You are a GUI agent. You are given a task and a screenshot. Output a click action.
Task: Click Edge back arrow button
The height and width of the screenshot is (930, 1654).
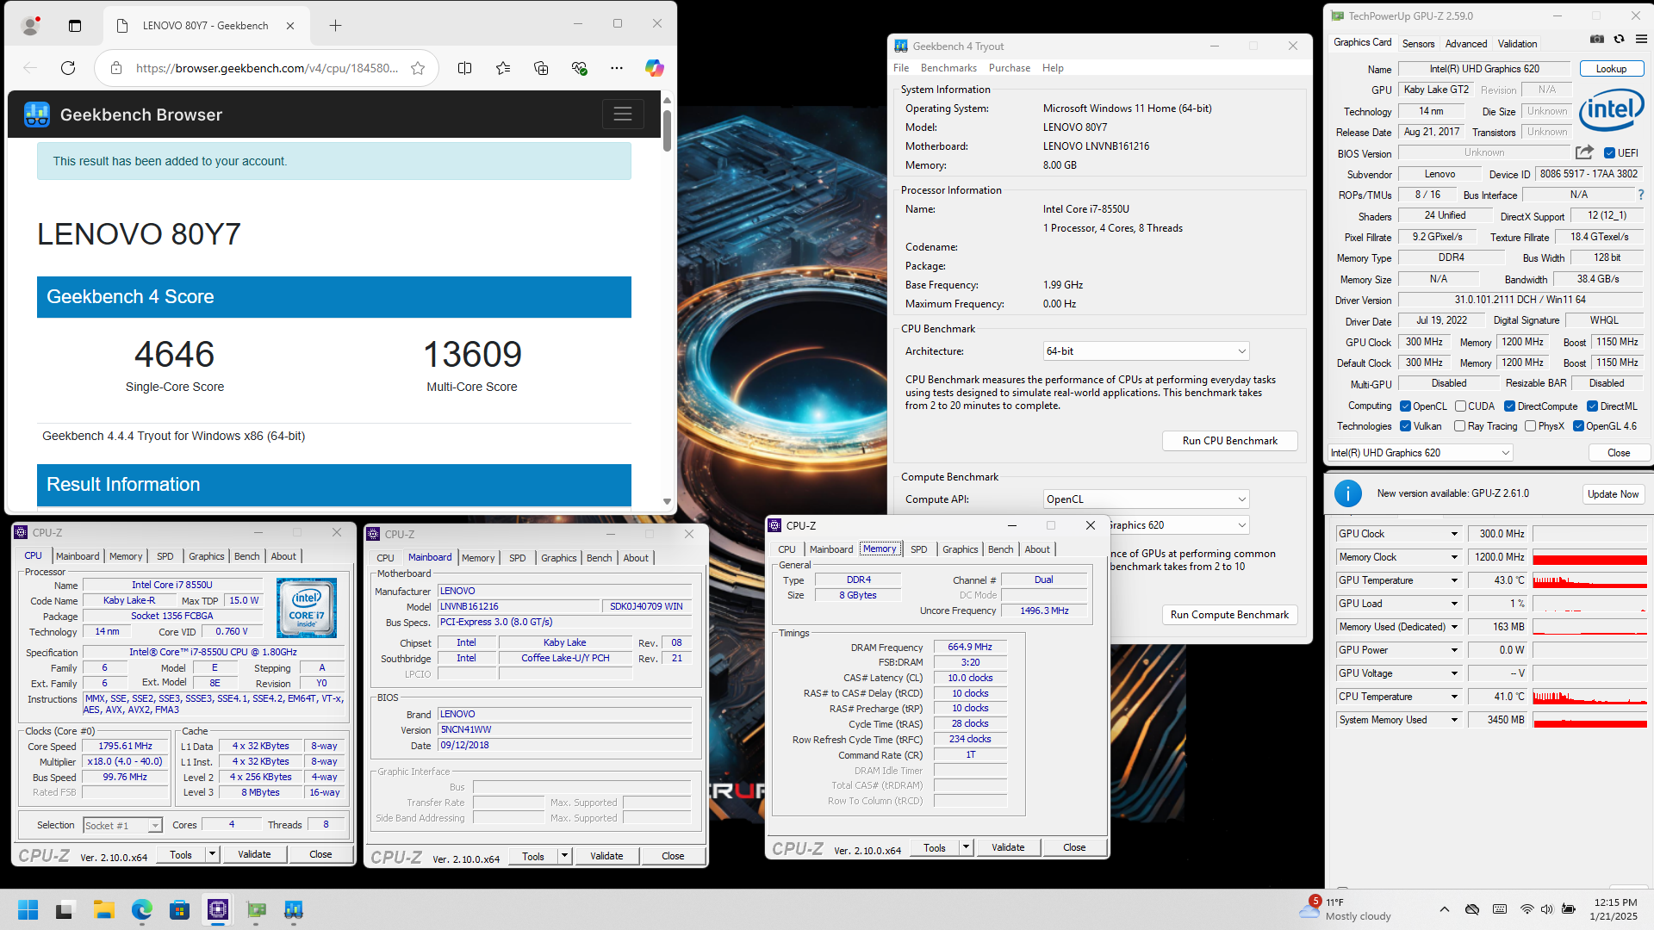[30, 68]
